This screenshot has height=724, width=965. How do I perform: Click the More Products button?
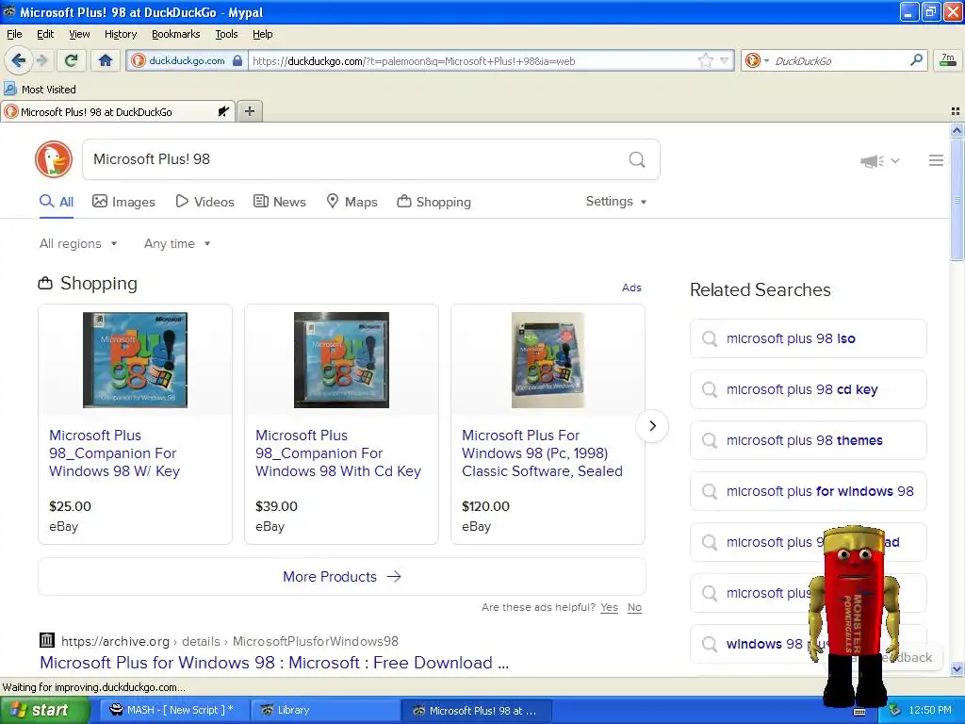pyautogui.click(x=341, y=576)
